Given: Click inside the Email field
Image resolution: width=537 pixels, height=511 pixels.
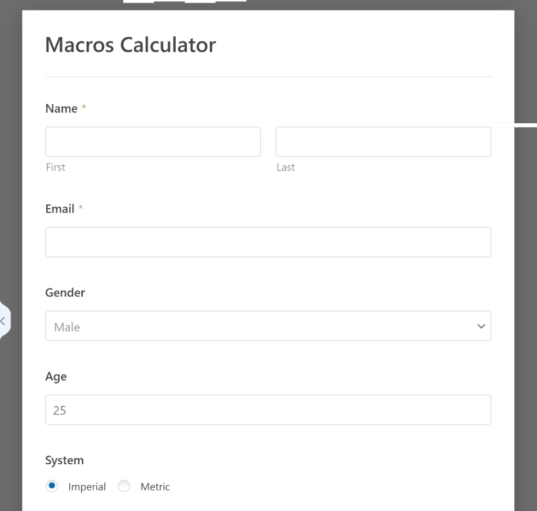Looking at the screenshot, I should (268, 242).
